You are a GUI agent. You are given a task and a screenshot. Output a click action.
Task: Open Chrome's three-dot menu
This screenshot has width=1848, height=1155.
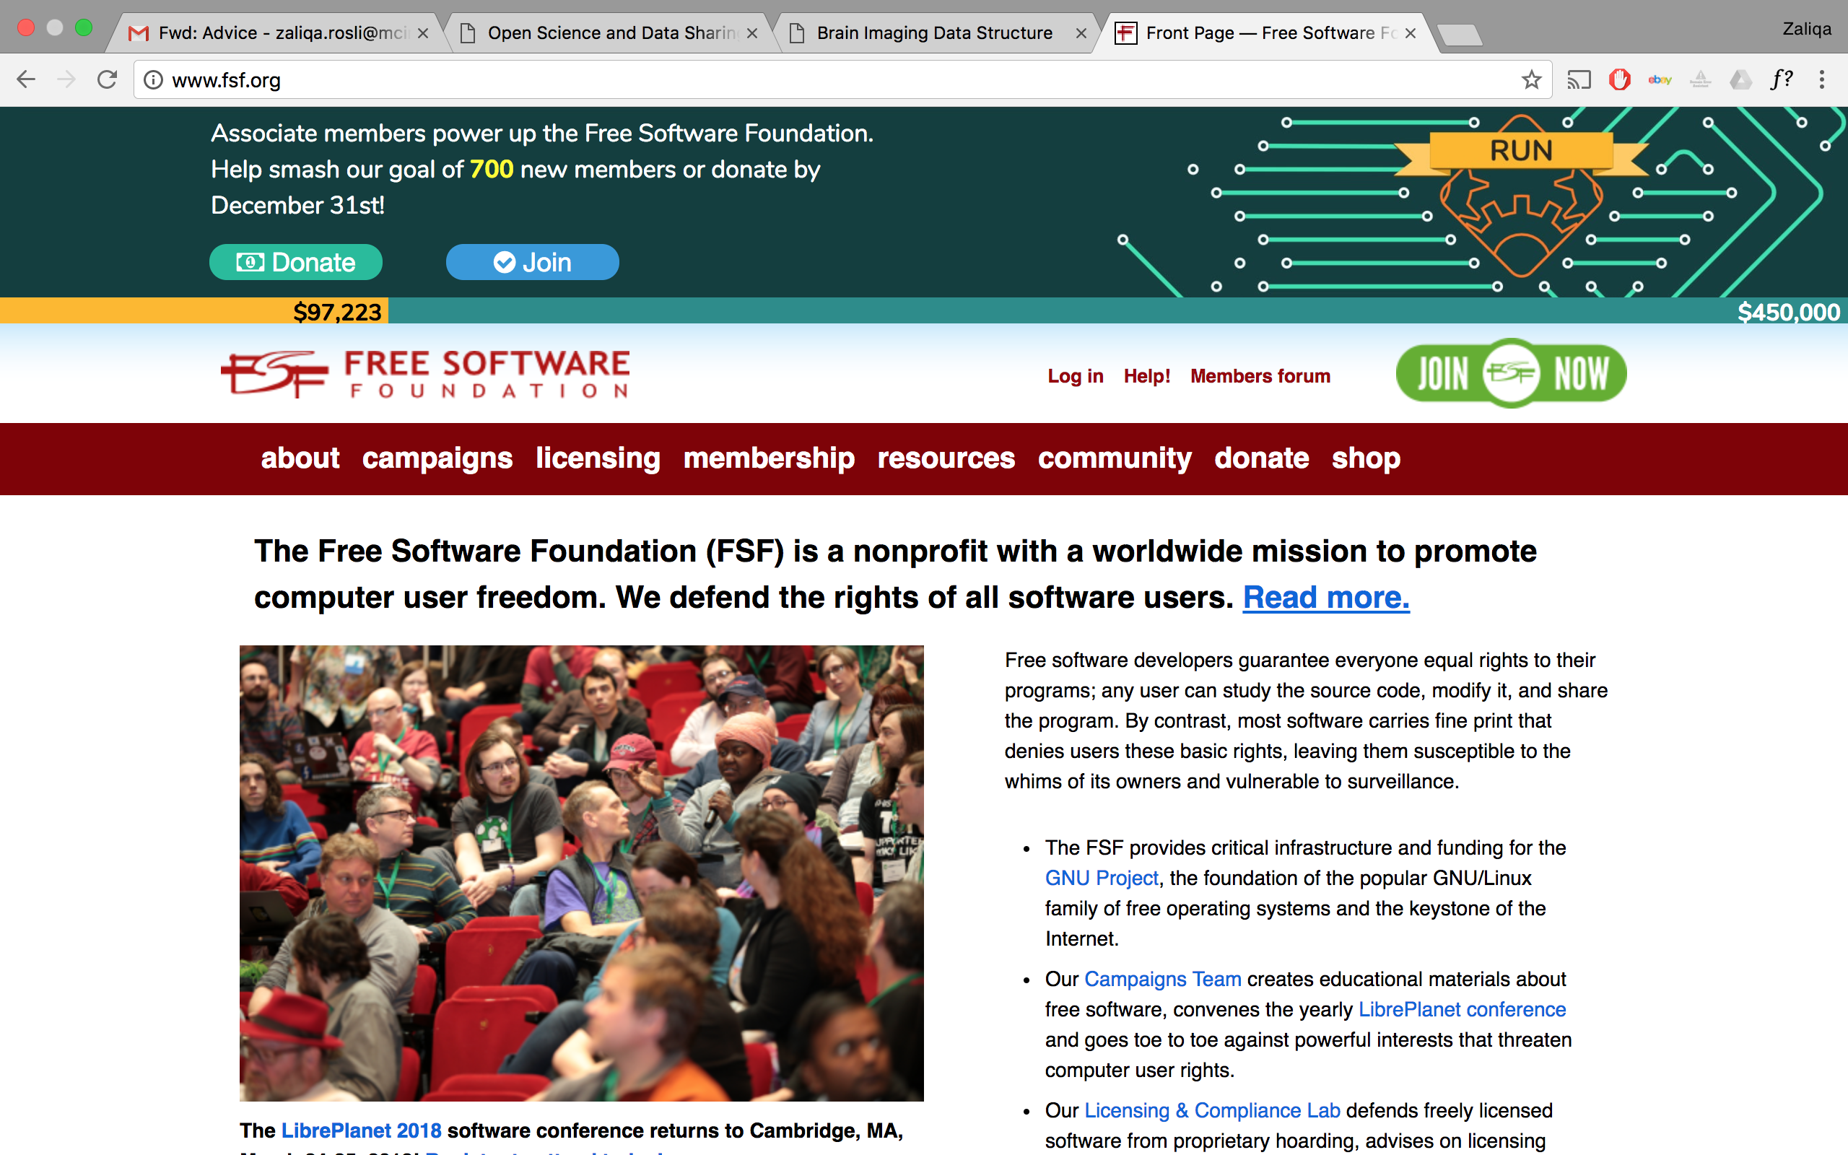(1821, 79)
